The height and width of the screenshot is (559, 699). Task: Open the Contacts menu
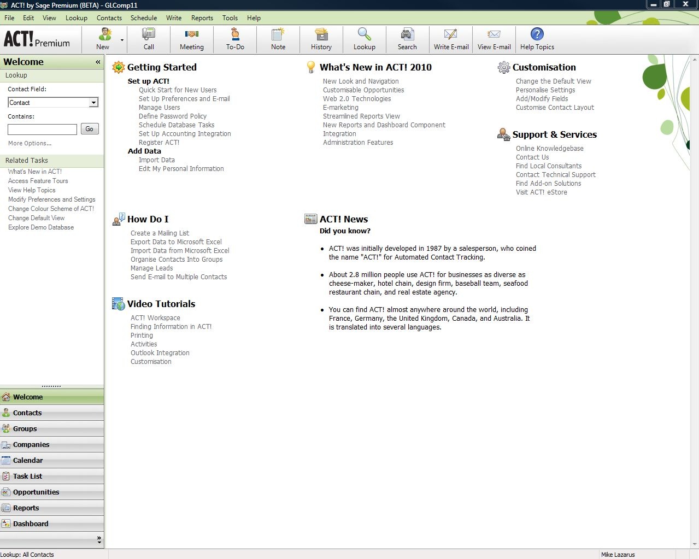tap(109, 18)
